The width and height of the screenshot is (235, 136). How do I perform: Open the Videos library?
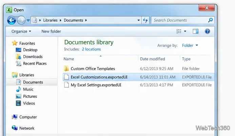point(29,103)
